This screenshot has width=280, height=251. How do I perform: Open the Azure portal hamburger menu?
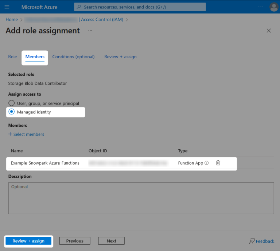click(x=7, y=7)
